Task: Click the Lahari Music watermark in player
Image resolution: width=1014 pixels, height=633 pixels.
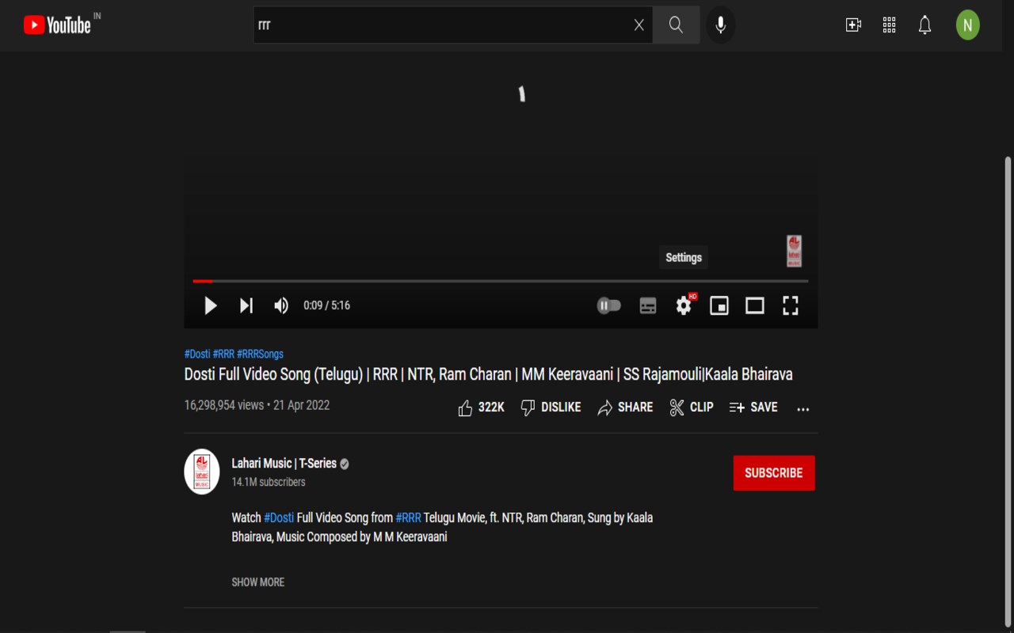Action: tap(794, 251)
